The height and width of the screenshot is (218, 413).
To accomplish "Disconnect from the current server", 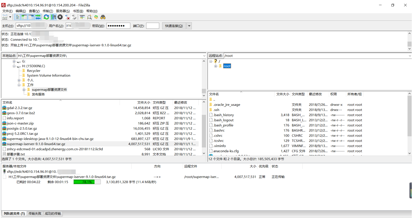I will click(66, 17).
